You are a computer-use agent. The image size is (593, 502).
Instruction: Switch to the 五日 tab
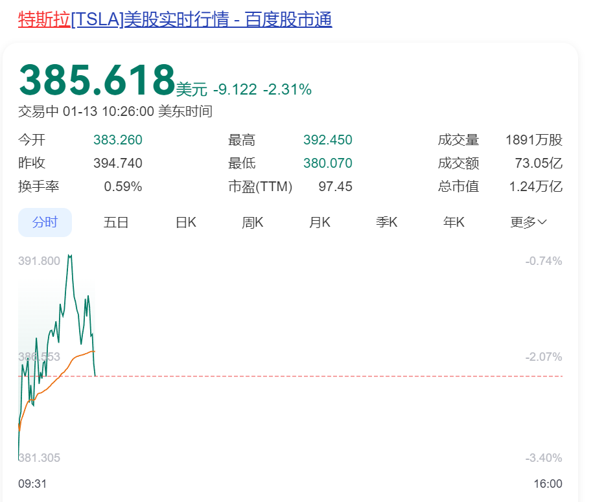(116, 223)
